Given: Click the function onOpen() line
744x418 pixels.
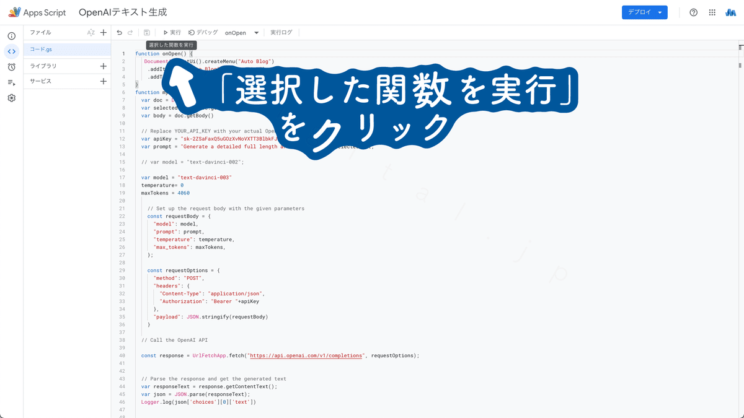Looking at the screenshot, I should (164, 54).
